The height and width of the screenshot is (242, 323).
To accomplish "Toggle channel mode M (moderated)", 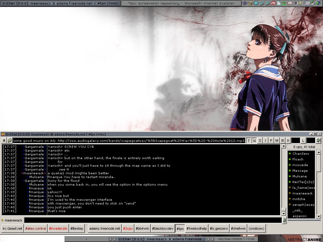I will coord(277,141).
